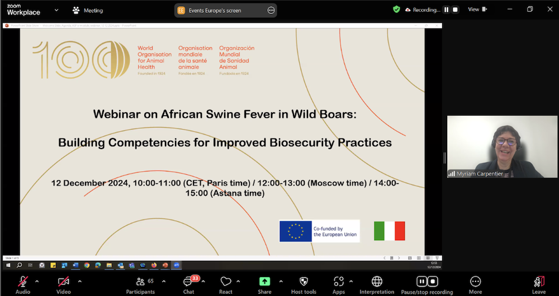Screen dimensions: 559x296
Task: Open the Zoom Workplace dropdown chevron
Action: [x=56, y=10]
